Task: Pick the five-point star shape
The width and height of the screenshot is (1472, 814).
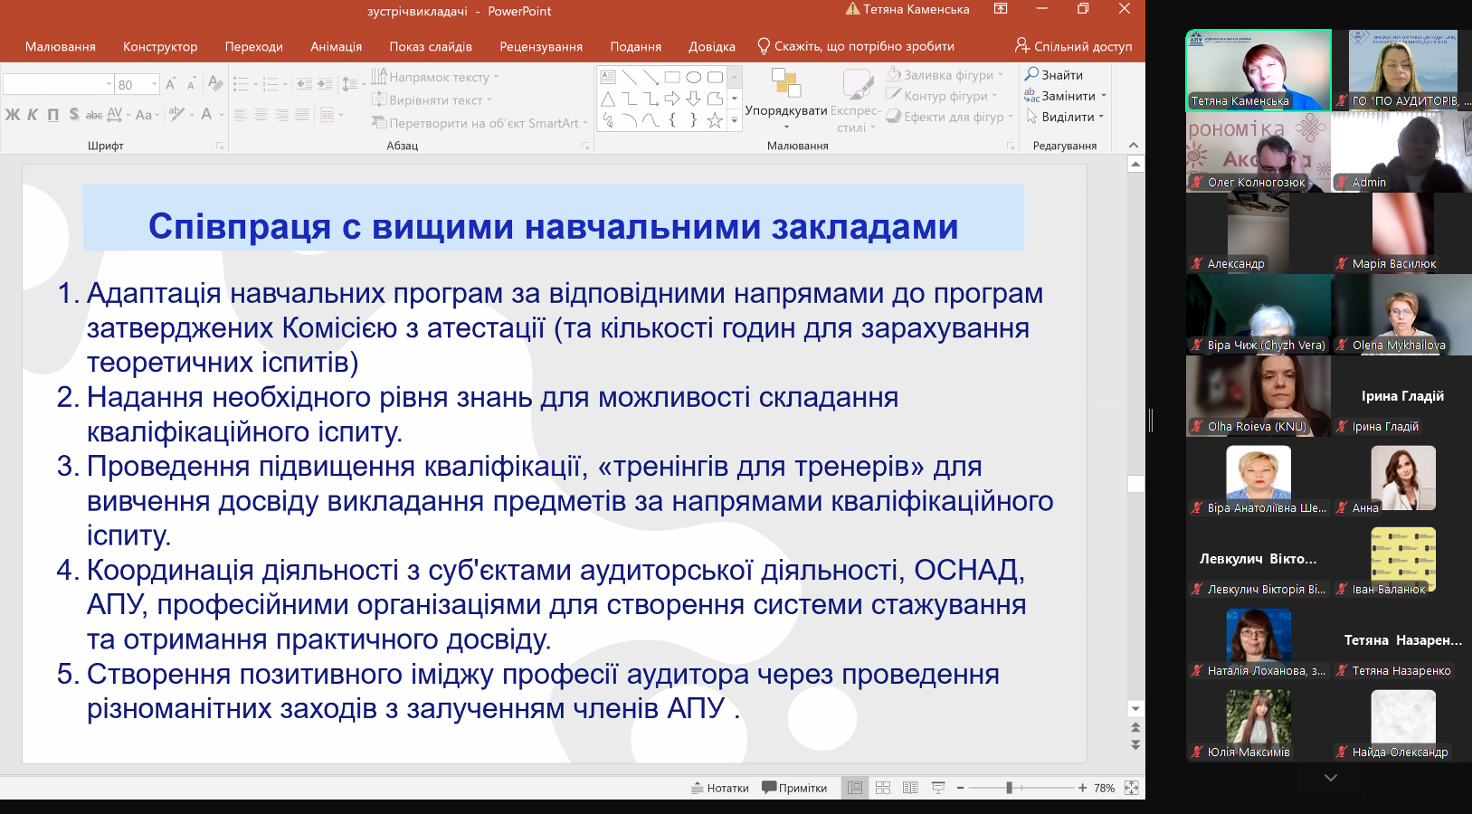Action: point(715,120)
